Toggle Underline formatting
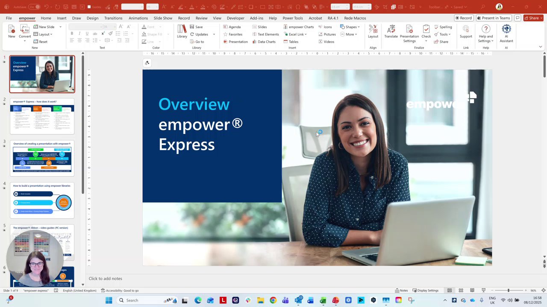The width and height of the screenshot is (547, 307). 87,34
